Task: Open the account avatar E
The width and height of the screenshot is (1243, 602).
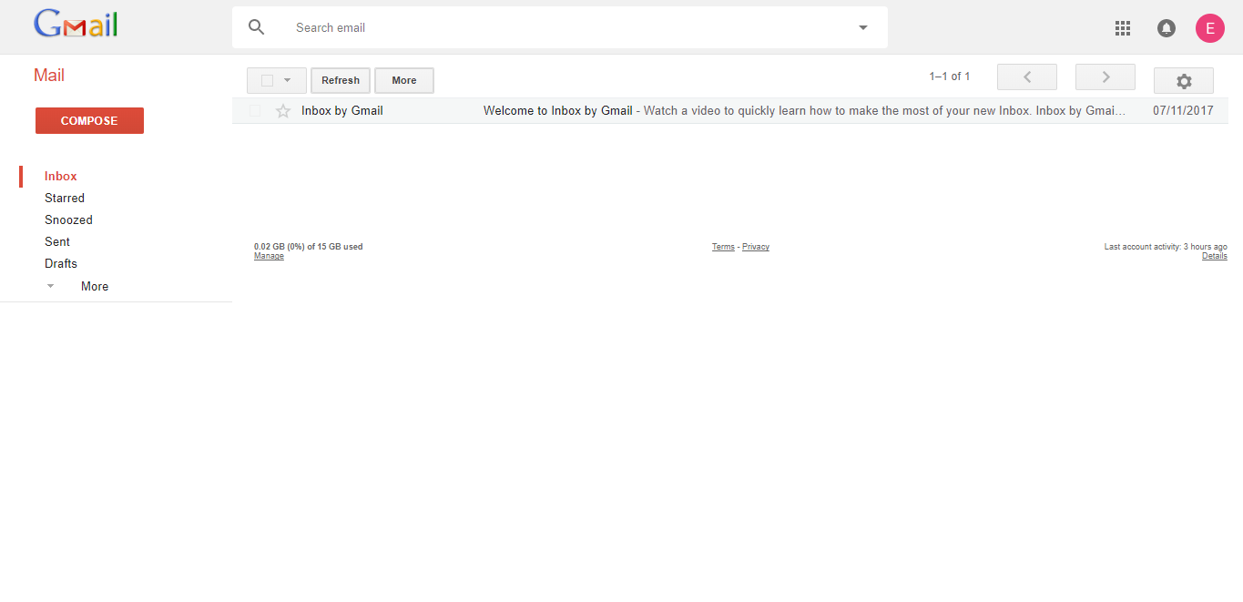Action: [x=1210, y=28]
